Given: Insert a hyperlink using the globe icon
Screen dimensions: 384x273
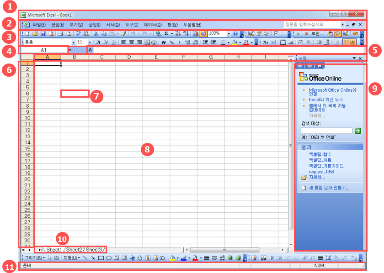Looking at the screenshot, I should tap(159, 34).
